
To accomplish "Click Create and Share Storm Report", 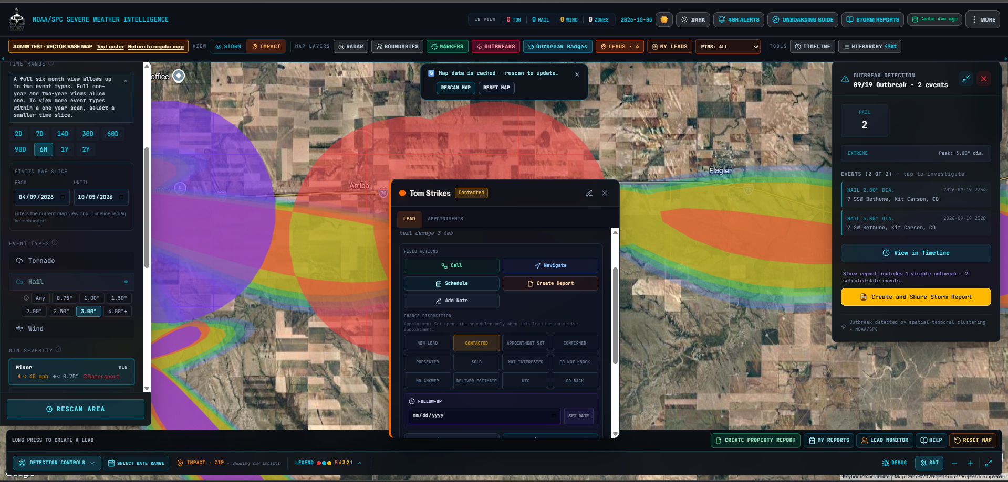I will [x=916, y=297].
